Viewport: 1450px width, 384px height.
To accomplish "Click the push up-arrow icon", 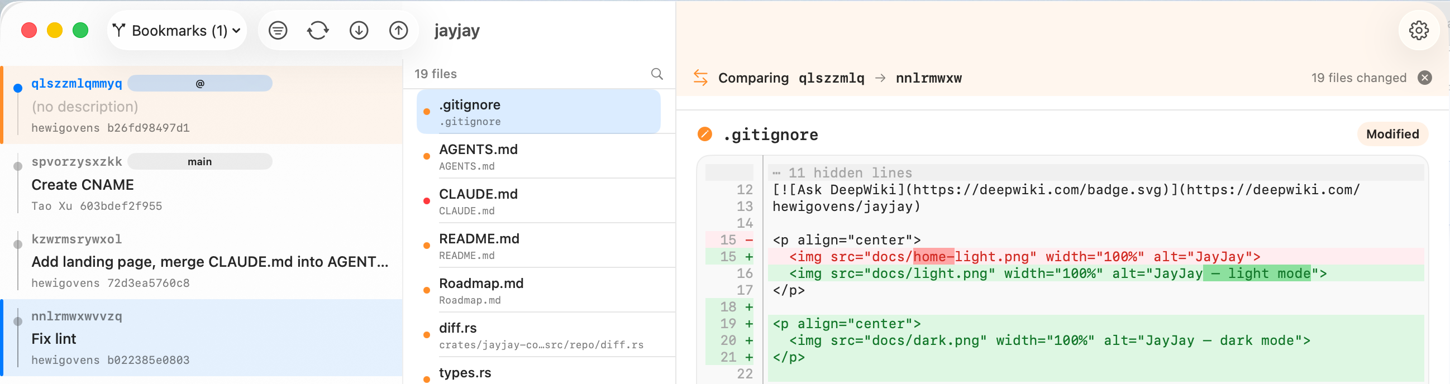I will (398, 30).
